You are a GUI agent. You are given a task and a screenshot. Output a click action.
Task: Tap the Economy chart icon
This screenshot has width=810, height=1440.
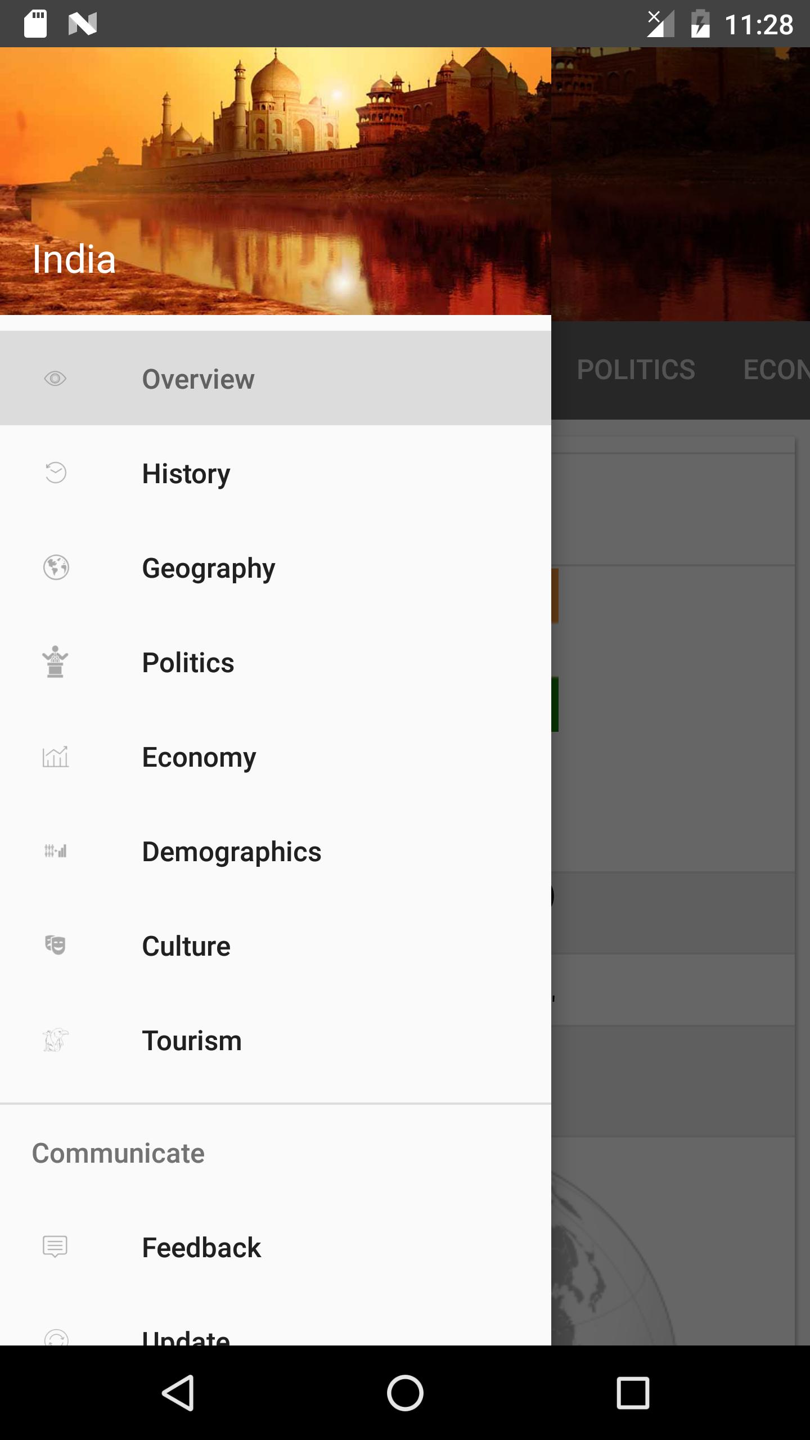click(55, 757)
